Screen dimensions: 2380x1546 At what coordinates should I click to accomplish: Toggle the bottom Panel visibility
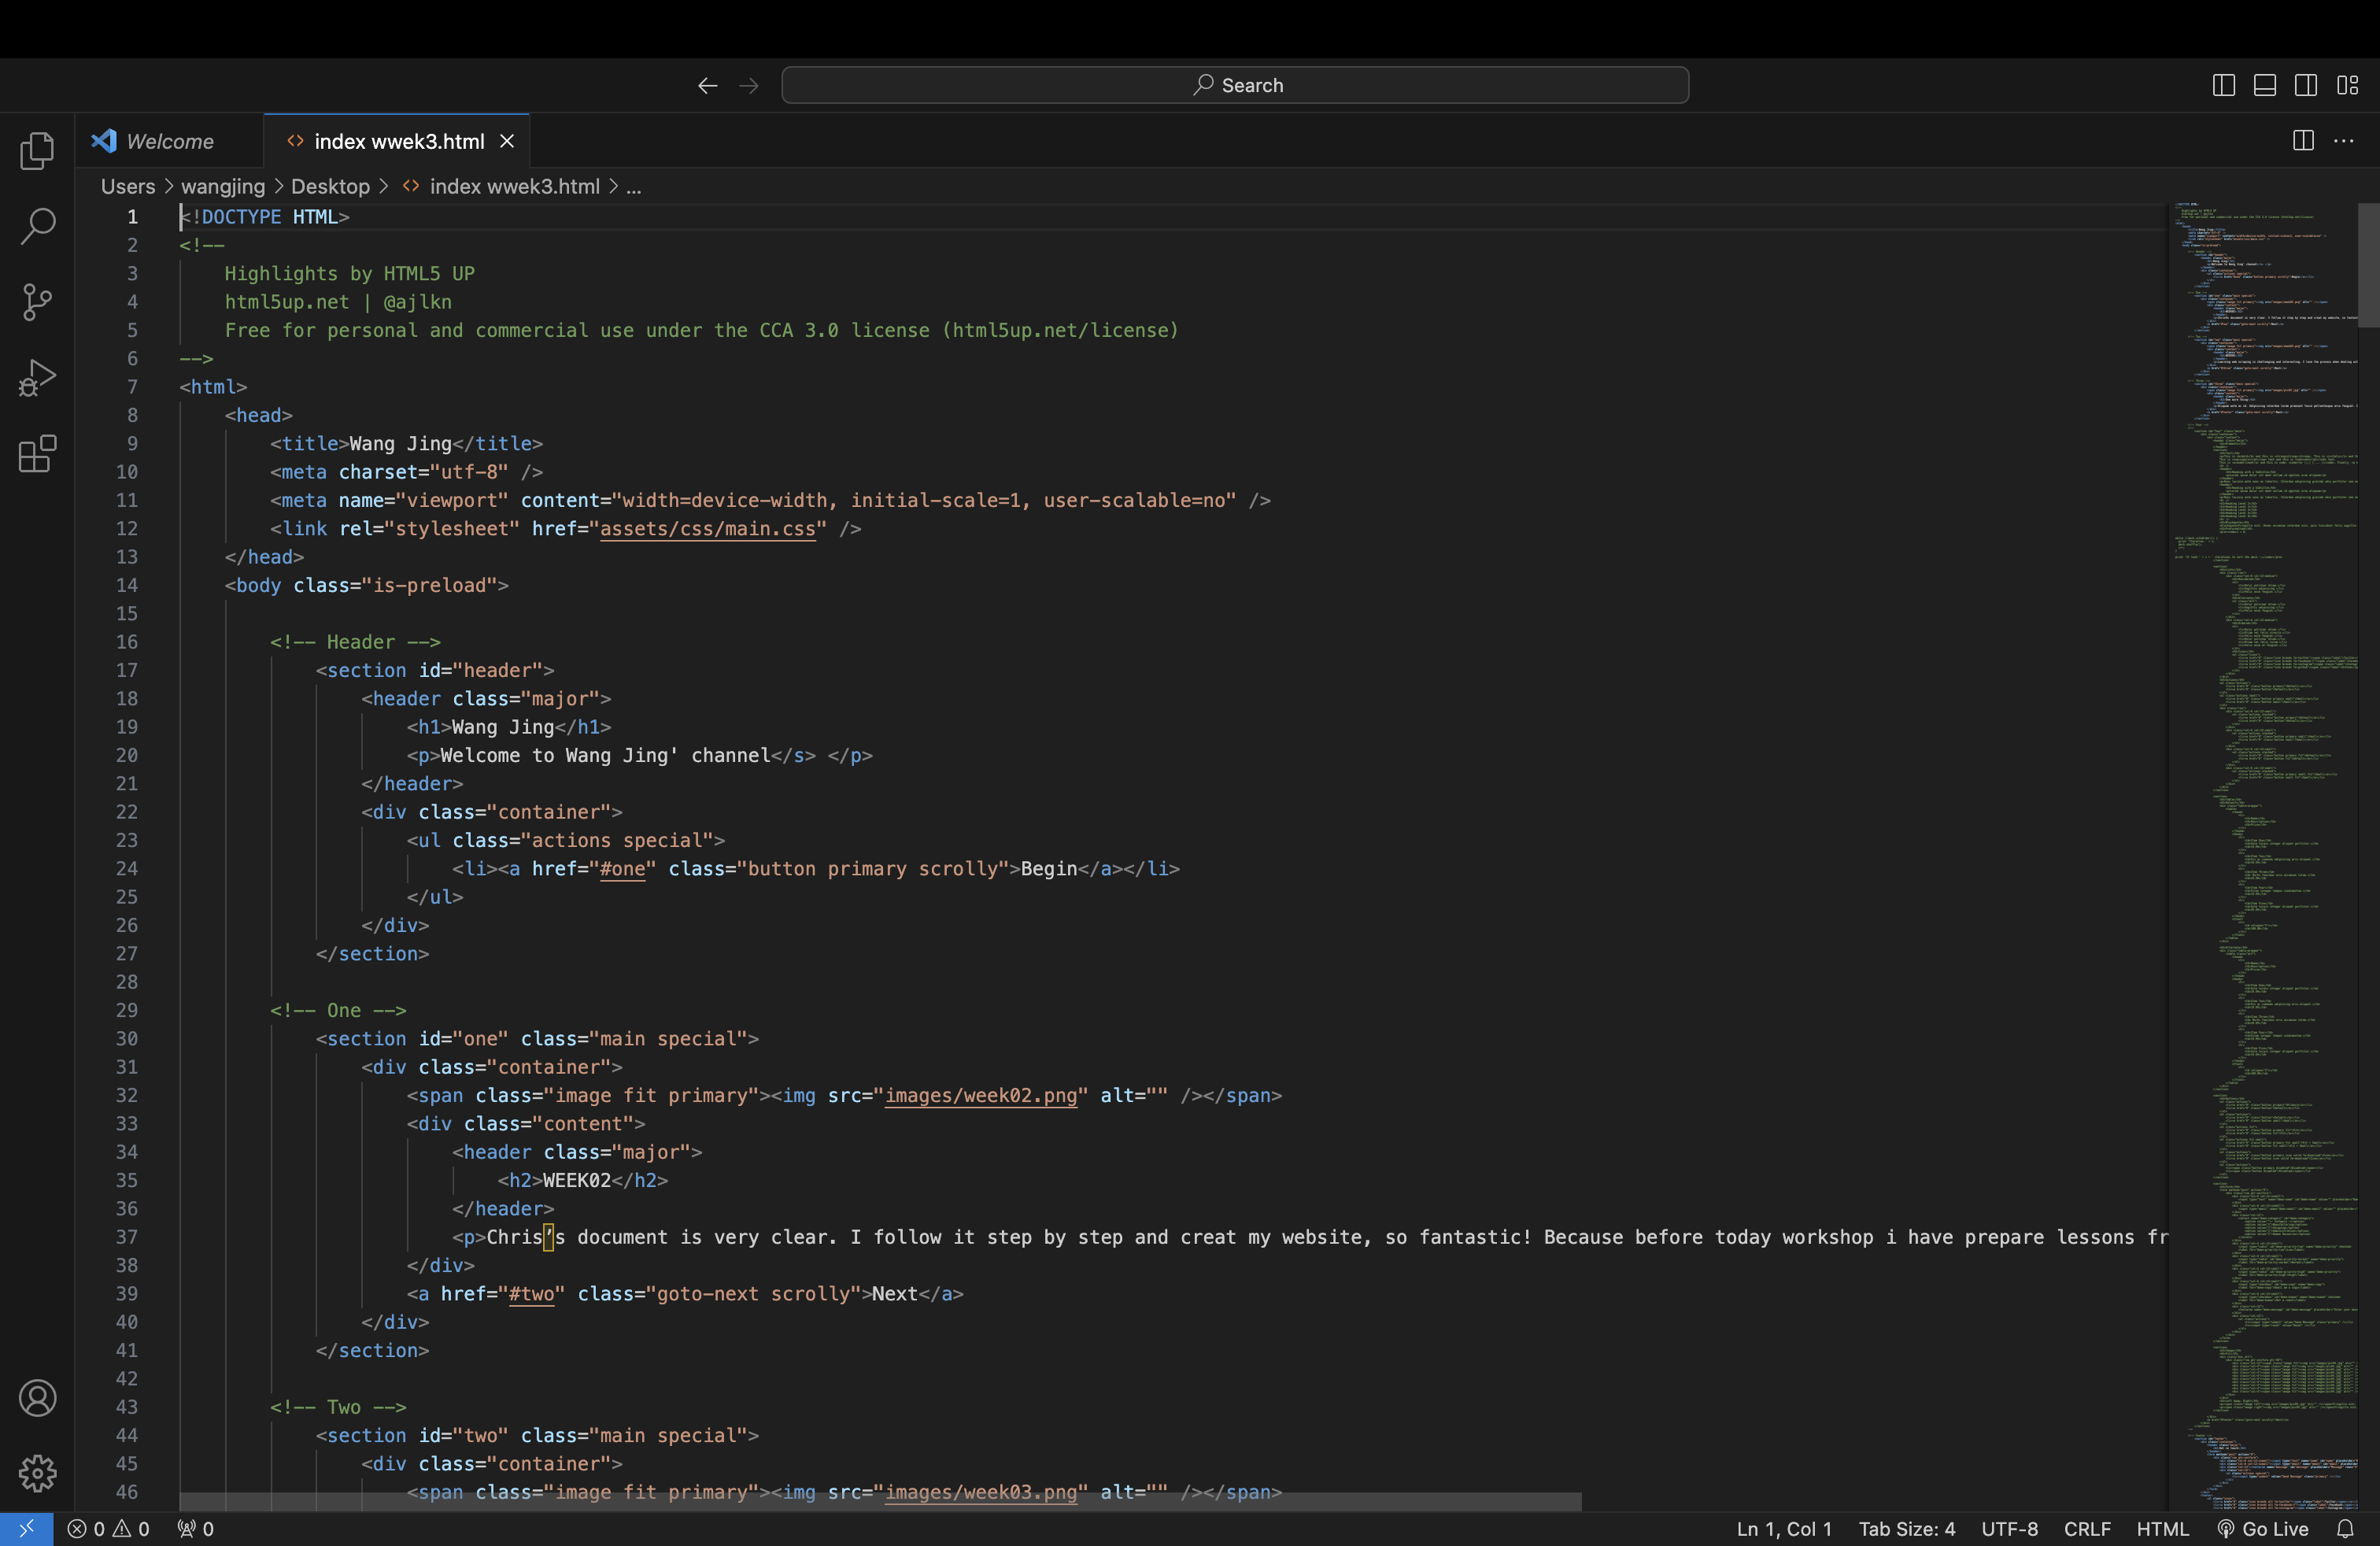tap(2264, 85)
